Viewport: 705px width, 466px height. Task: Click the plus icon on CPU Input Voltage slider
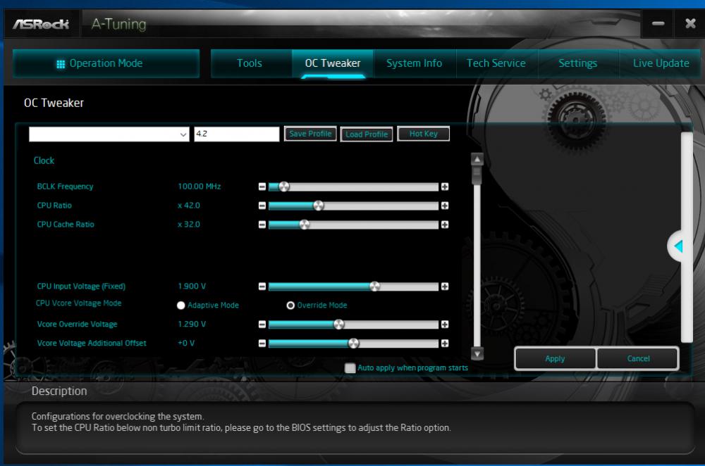[446, 286]
